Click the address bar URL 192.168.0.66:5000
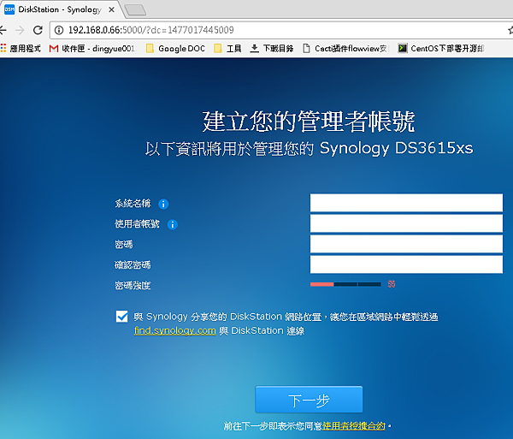 pyautogui.click(x=151, y=30)
